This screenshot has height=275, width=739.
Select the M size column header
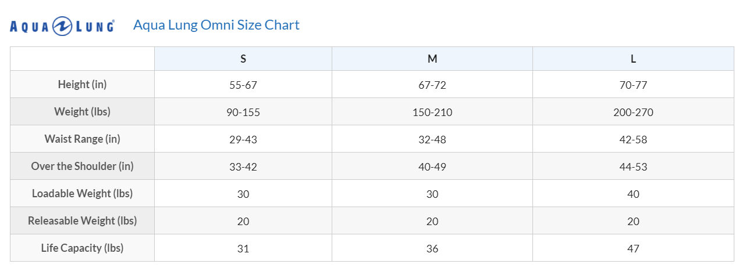432,59
